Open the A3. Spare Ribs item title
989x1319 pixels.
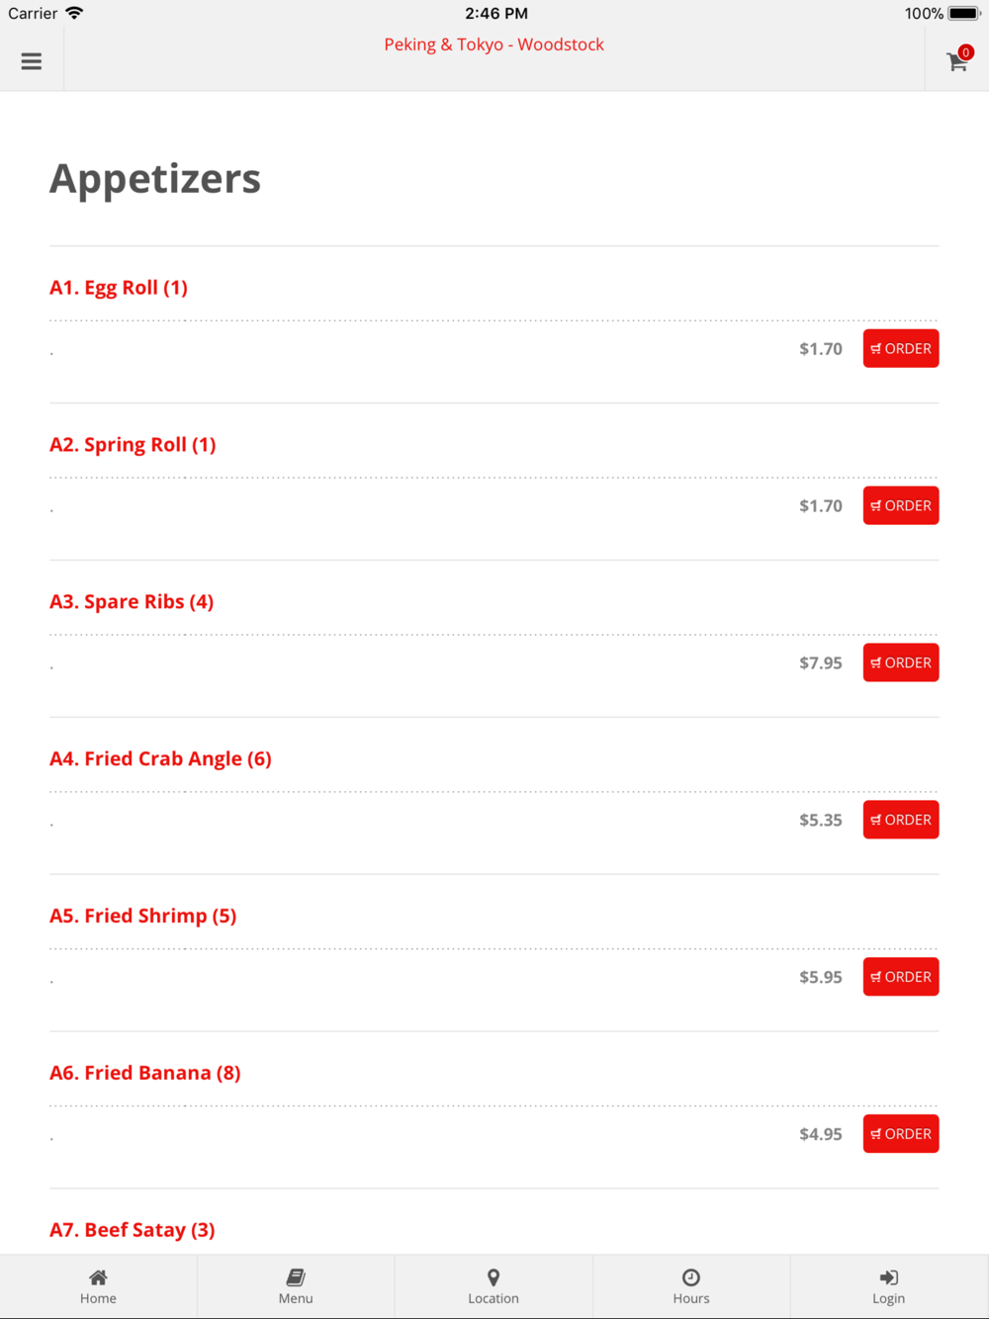[x=132, y=602]
